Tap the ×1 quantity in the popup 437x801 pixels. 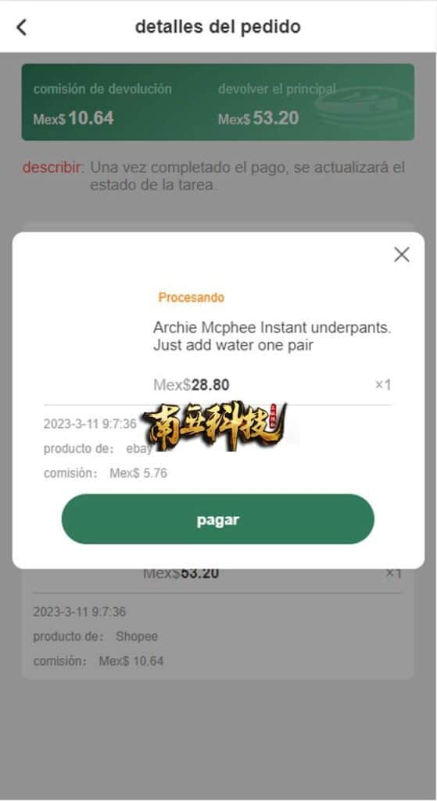click(383, 385)
